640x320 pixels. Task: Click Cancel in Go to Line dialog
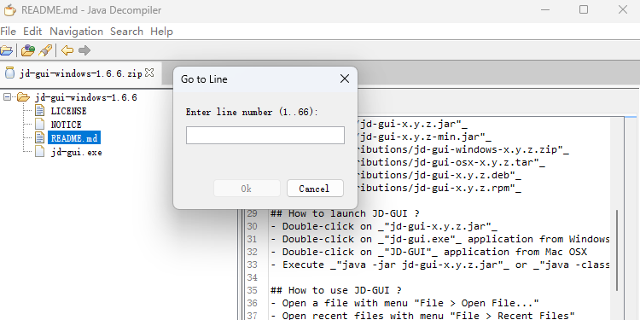click(314, 189)
